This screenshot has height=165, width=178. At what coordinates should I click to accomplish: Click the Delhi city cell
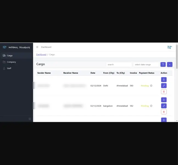coord(105,86)
